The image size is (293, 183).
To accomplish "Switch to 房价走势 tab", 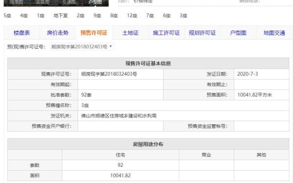I will click(x=58, y=33).
